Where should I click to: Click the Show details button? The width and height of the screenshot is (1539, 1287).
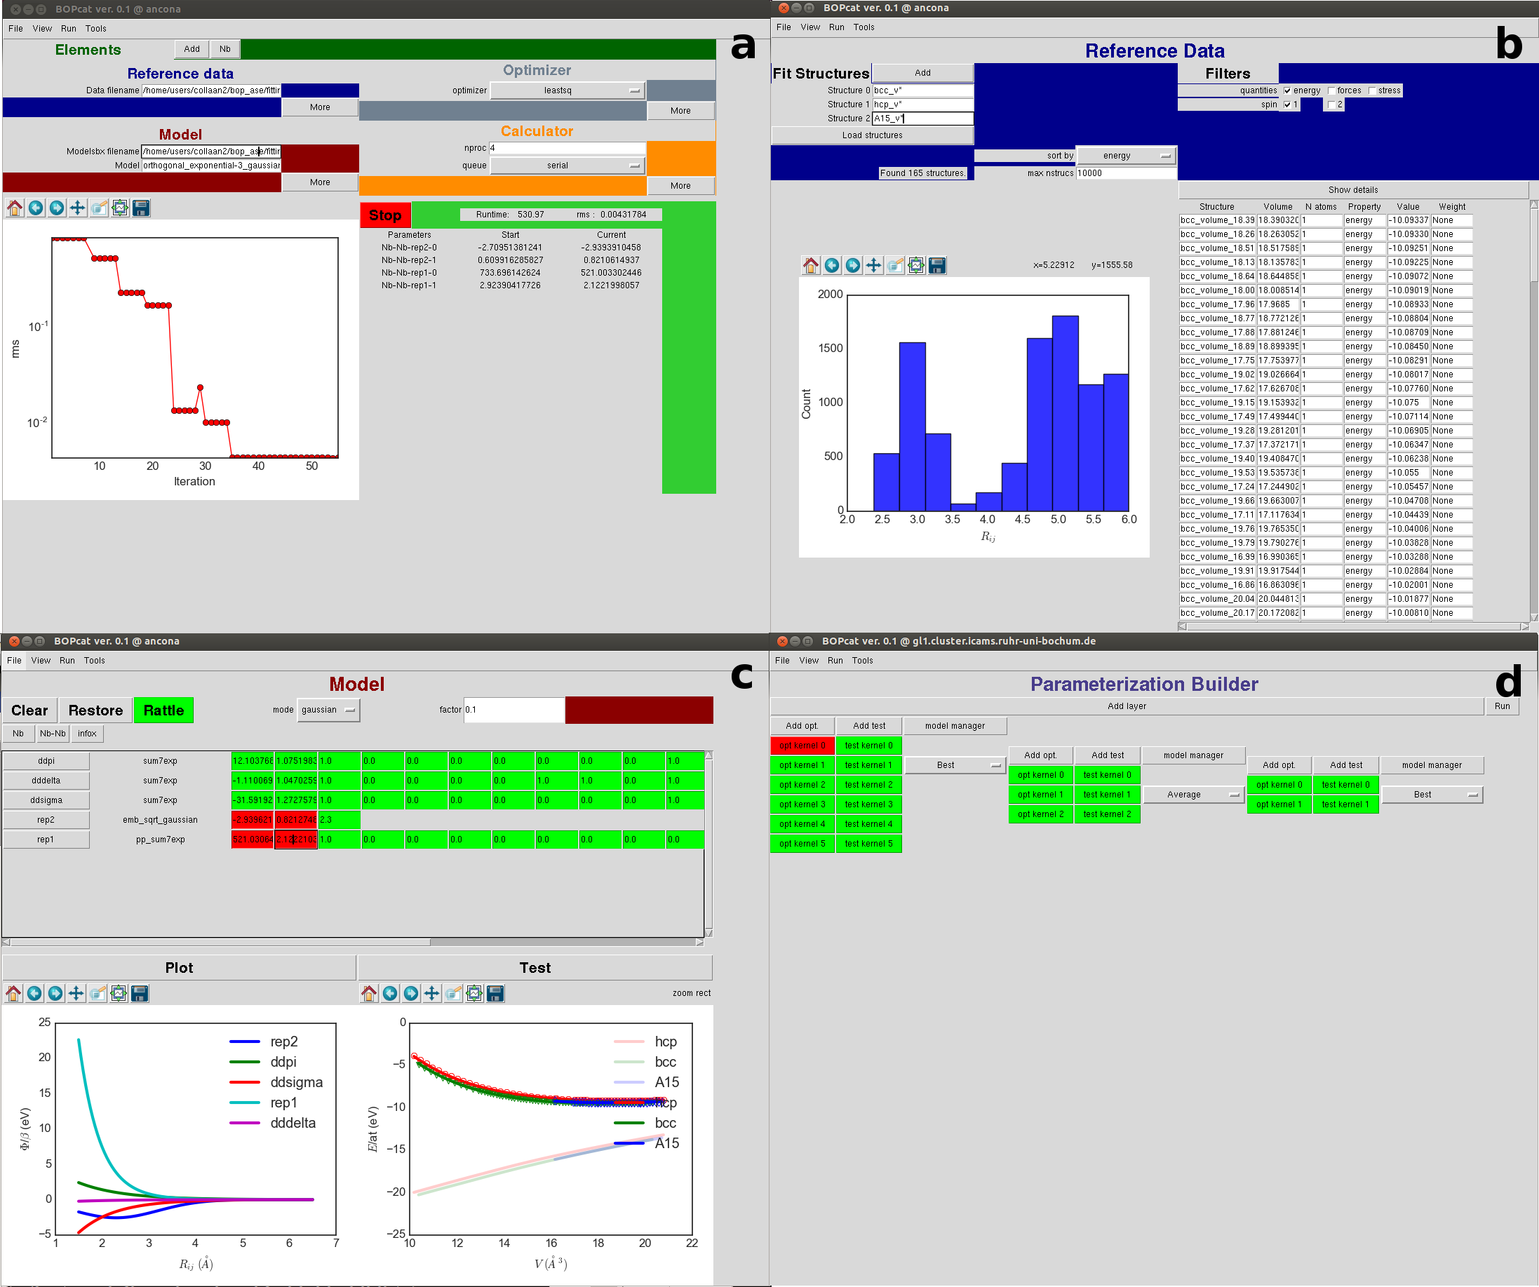1353,190
